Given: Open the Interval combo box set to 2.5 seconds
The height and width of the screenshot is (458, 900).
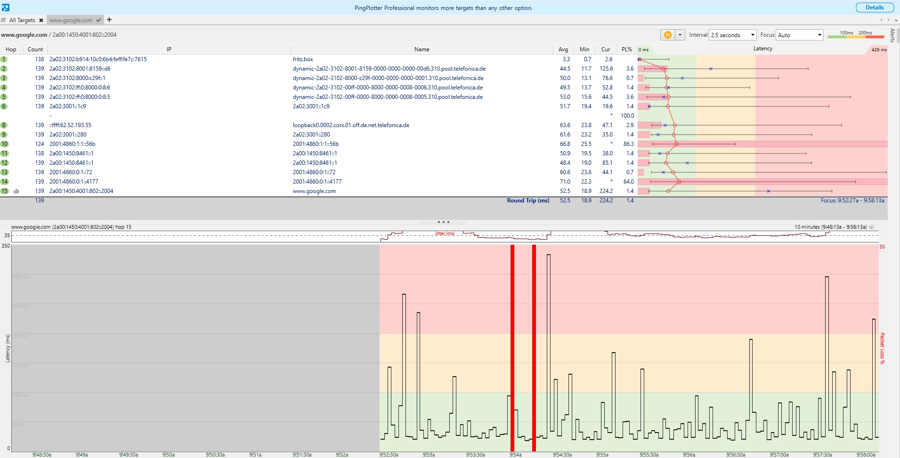Looking at the screenshot, I should pos(733,35).
